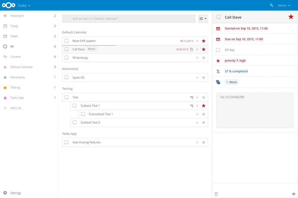This screenshot has width=298, height=198.
Task: Click the note icon on Call Dave row
Action: tap(191, 49)
